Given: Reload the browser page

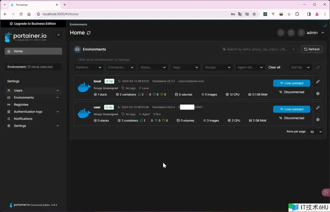Looking at the screenshot, I should point(21,14).
